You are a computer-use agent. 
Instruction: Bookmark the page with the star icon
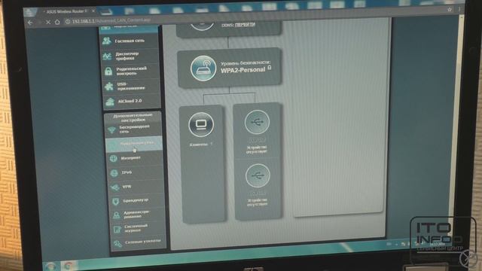click(450, 10)
